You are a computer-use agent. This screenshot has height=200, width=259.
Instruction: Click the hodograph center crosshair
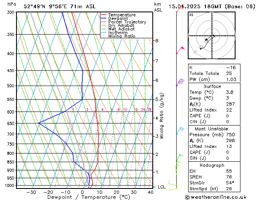[212, 36]
